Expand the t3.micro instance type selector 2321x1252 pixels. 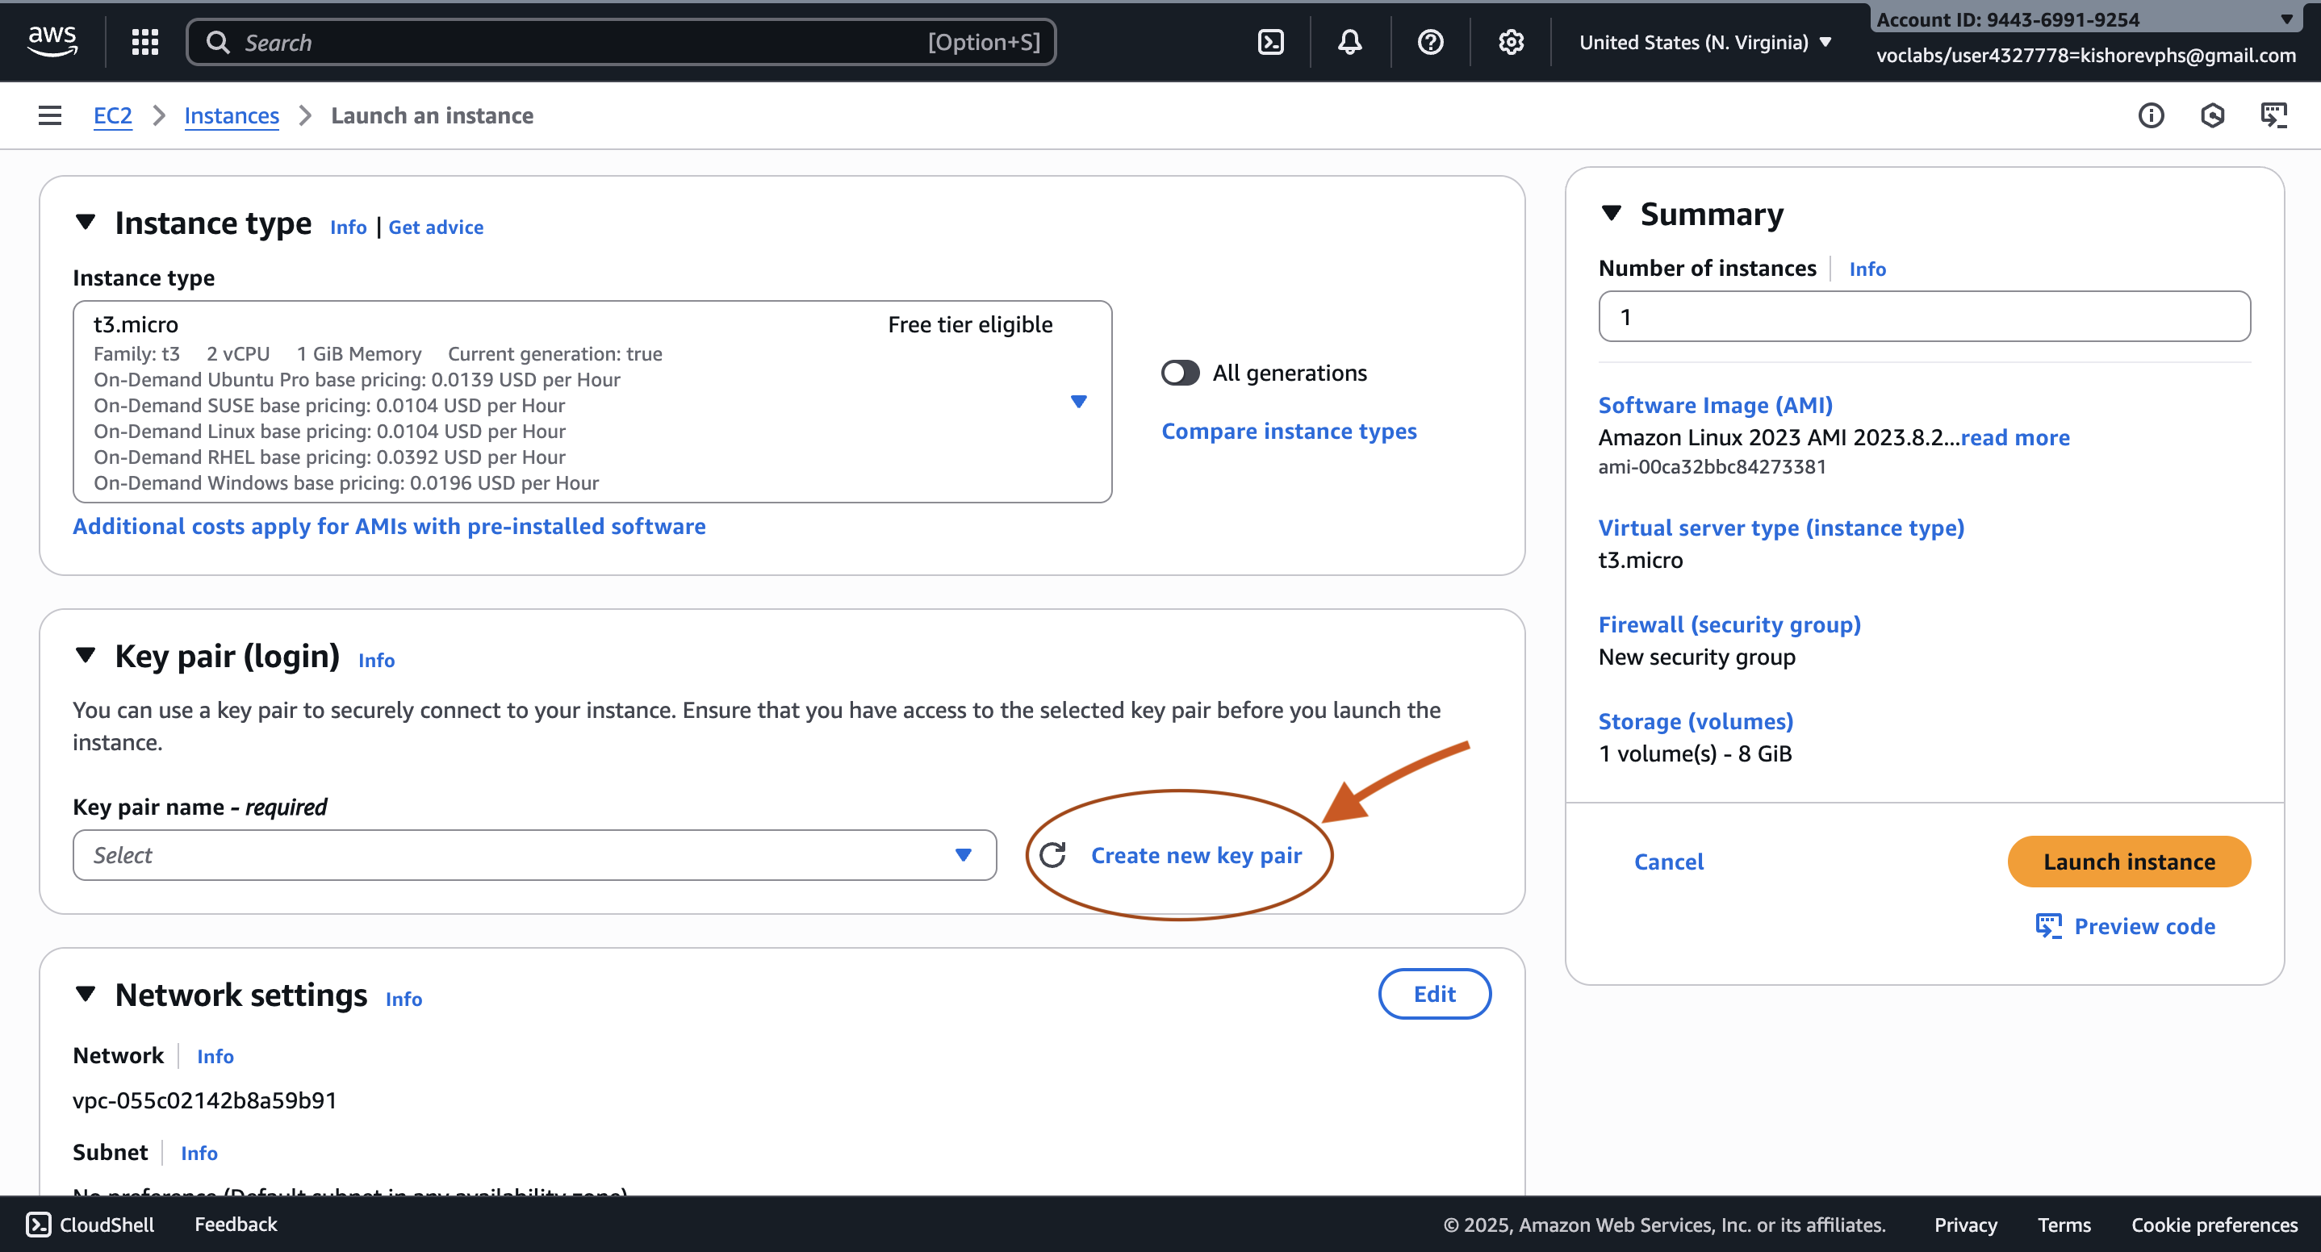click(1077, 402)
